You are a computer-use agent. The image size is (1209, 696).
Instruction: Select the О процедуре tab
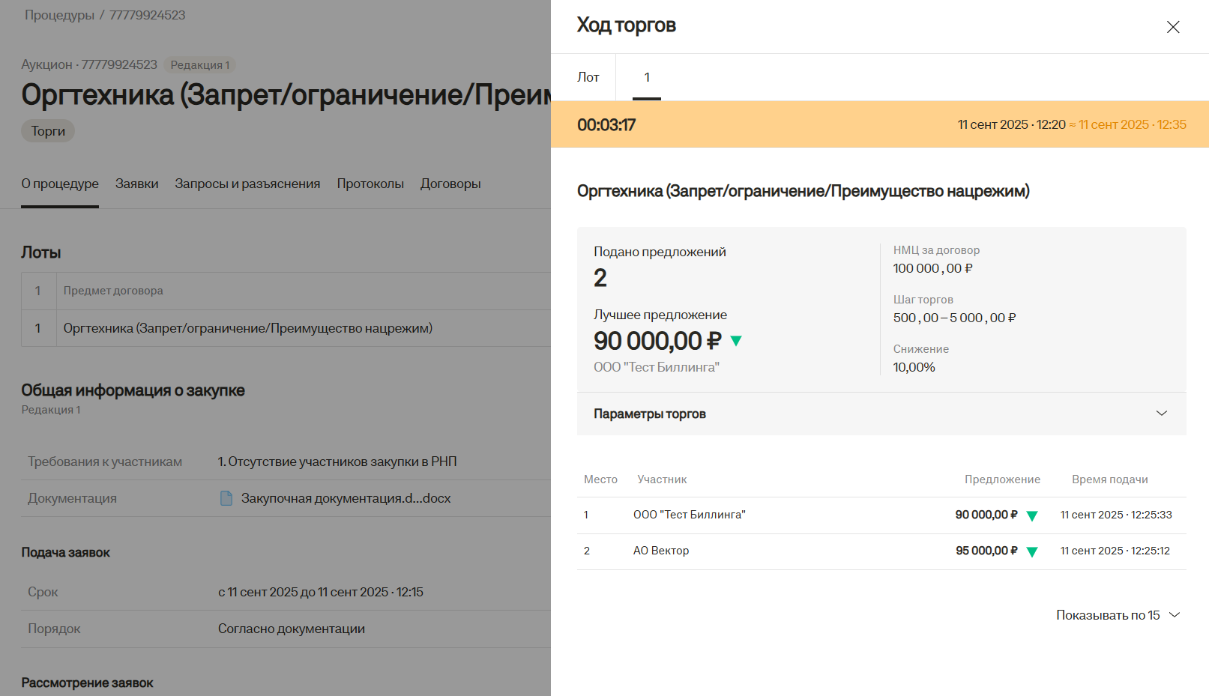tap(60, 184)
